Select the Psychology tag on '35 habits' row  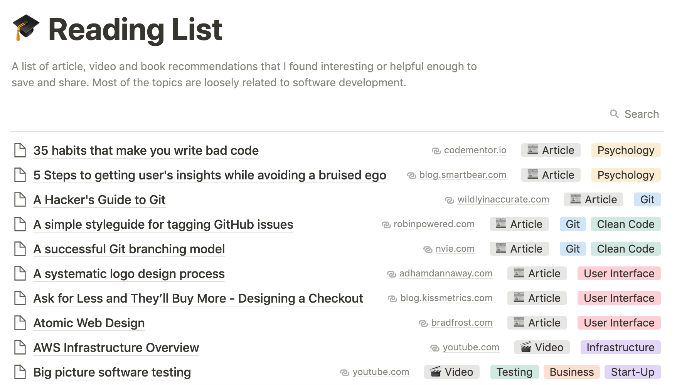(x=626, y=150)
